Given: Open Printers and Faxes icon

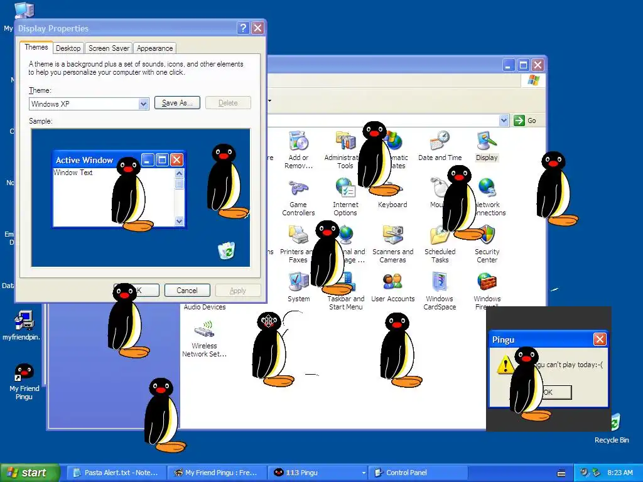Looking at the screenshot, I should (298, 235).
